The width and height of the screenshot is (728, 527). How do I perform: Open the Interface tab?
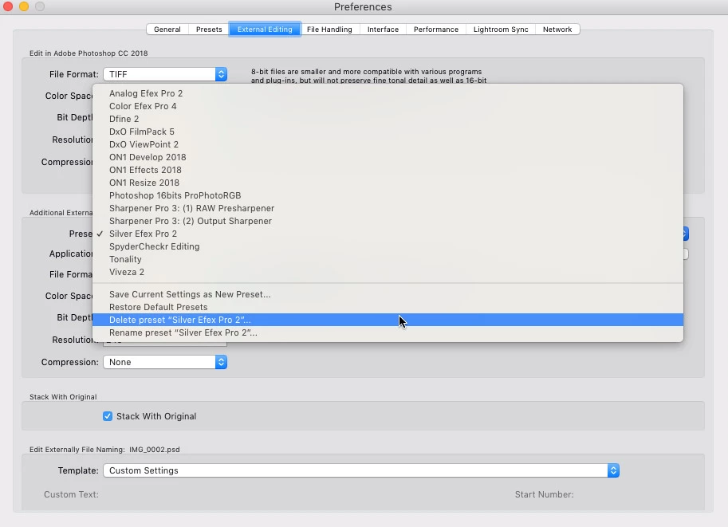click(x=383, y=29)
